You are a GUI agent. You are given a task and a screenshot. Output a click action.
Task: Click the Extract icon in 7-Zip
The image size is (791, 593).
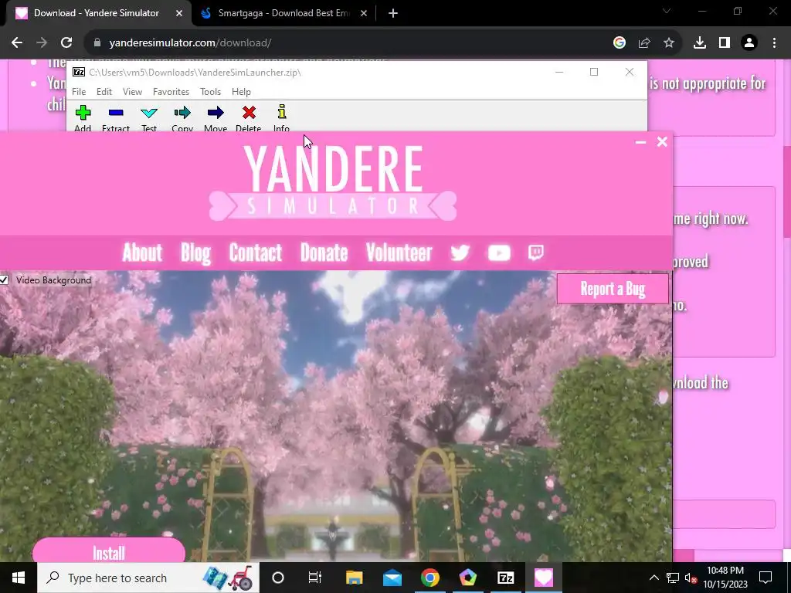pyautogui.click(x=116, y=118)
